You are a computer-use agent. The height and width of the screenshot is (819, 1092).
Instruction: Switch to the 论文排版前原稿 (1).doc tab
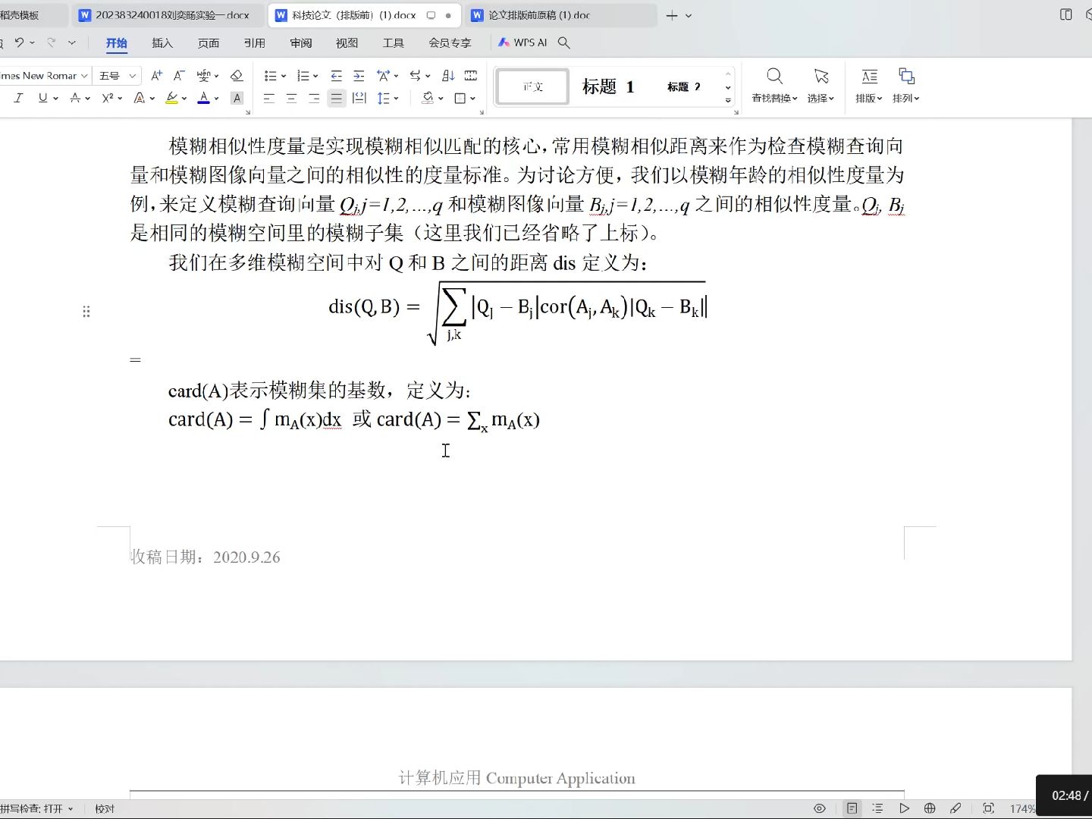[x=560, y=15]
